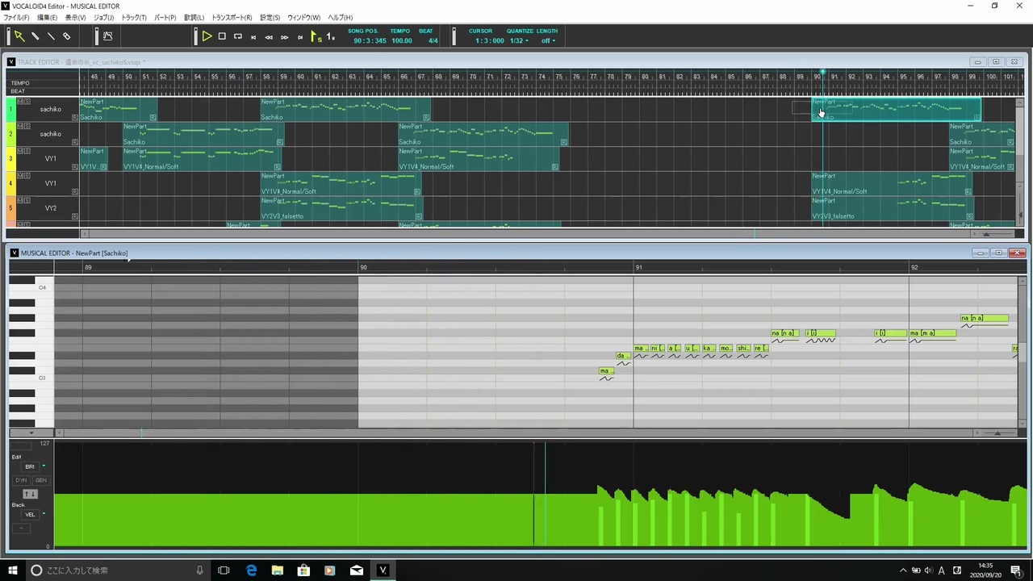Open the Edit BRI parameter dropdown
The image size is (1033, 581).
pos(44,466)
